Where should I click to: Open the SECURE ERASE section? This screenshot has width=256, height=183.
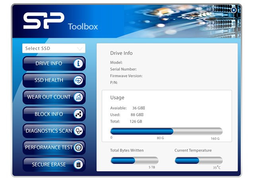click(54, 164)
